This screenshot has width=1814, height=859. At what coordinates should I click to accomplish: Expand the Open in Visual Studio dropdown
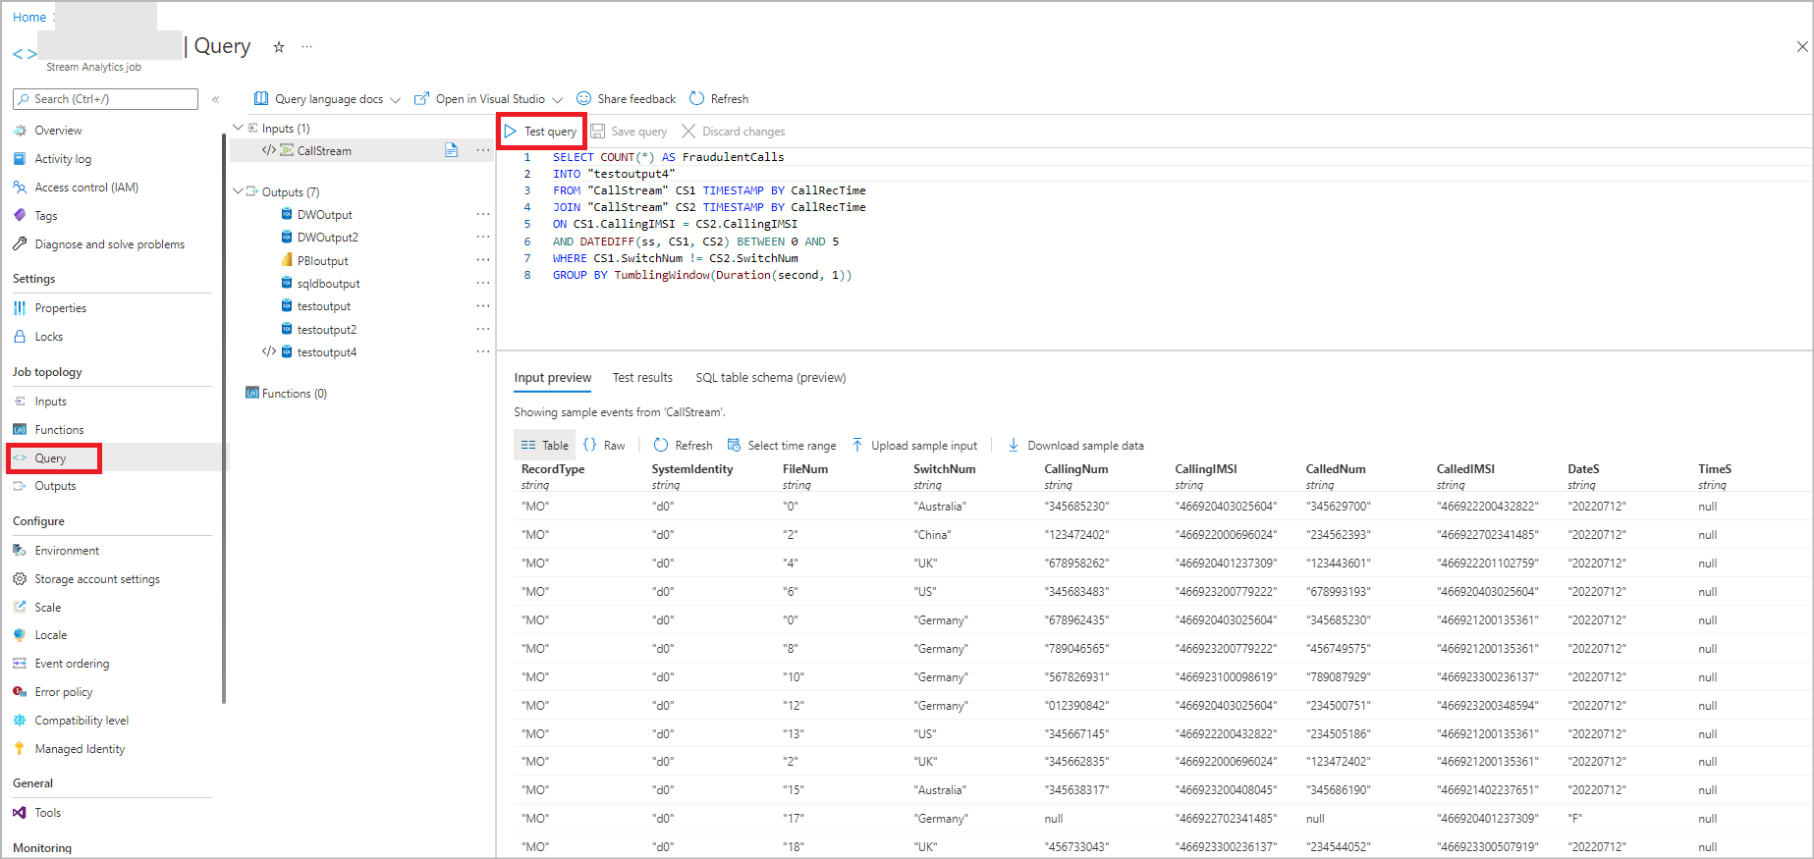click(x=557, y=100)
